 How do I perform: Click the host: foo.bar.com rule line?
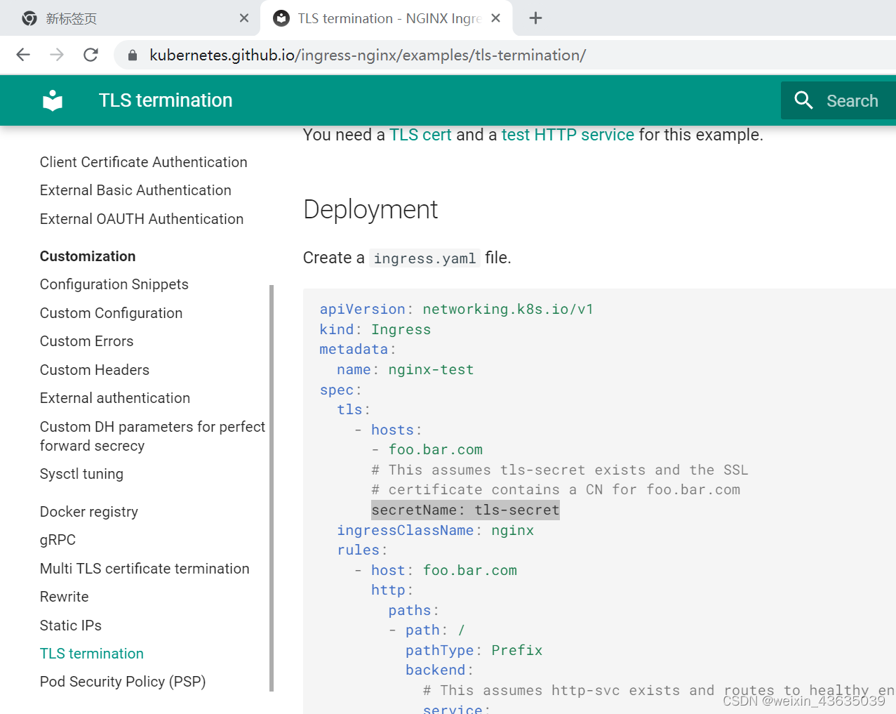pyautogui.click(x=444, y=570)
